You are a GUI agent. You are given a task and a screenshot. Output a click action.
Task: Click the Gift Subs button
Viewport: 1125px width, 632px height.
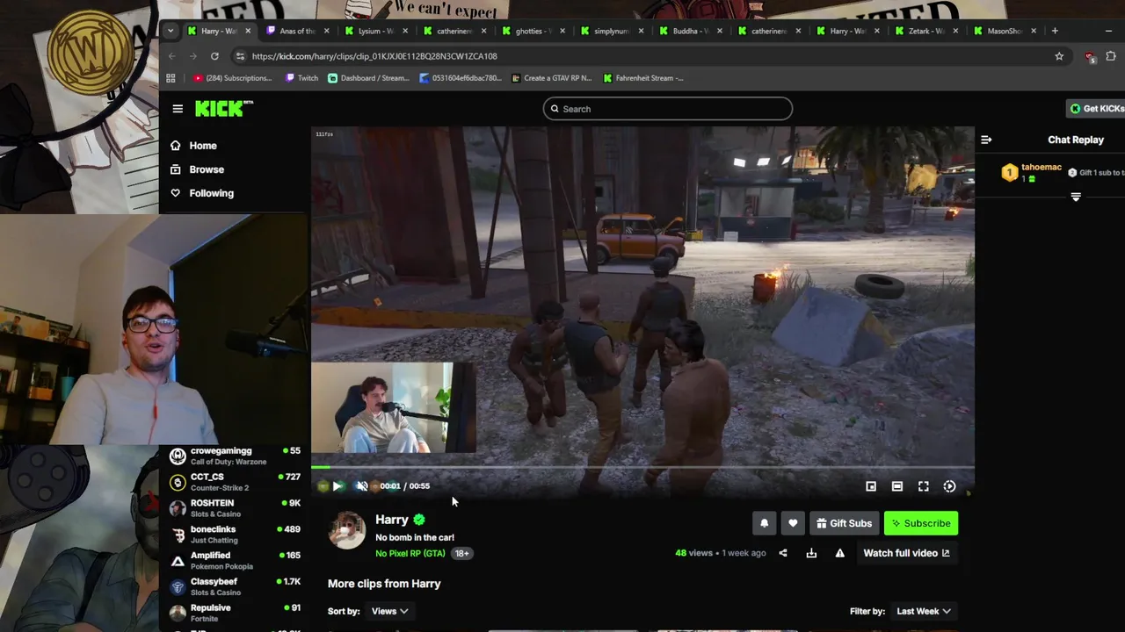[x=844, y=523]
